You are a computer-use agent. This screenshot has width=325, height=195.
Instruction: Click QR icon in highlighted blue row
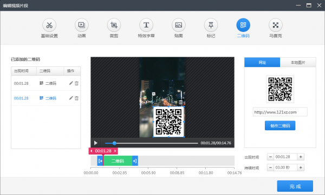[42, 98]
